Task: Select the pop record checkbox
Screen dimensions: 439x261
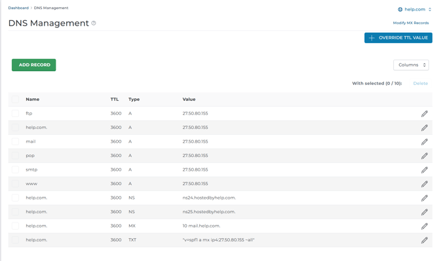Action: coord(16,156)
